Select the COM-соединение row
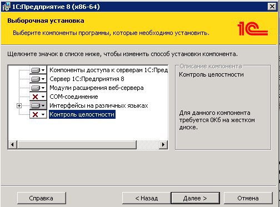The width and height of the screenshot is (280, 207). pos(74,97)
